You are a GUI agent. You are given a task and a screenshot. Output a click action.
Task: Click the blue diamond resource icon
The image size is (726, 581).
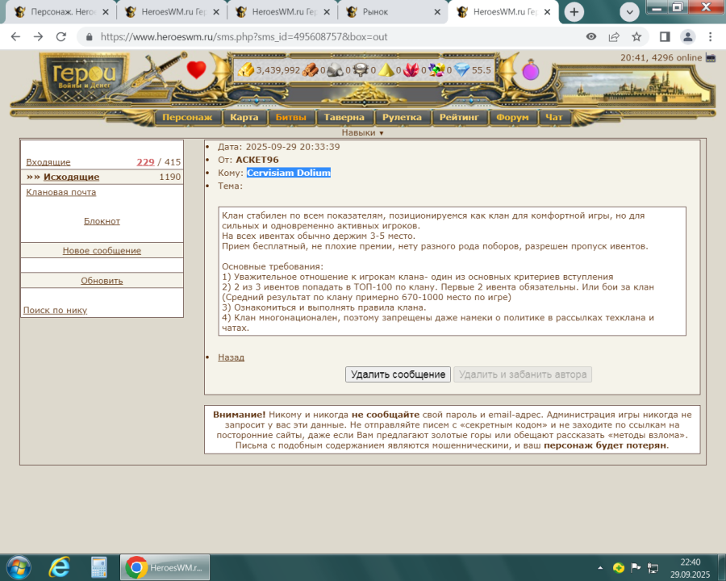tap(461, 70)
